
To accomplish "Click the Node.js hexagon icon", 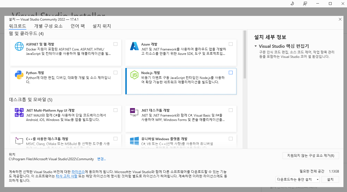I will [134, 75].
